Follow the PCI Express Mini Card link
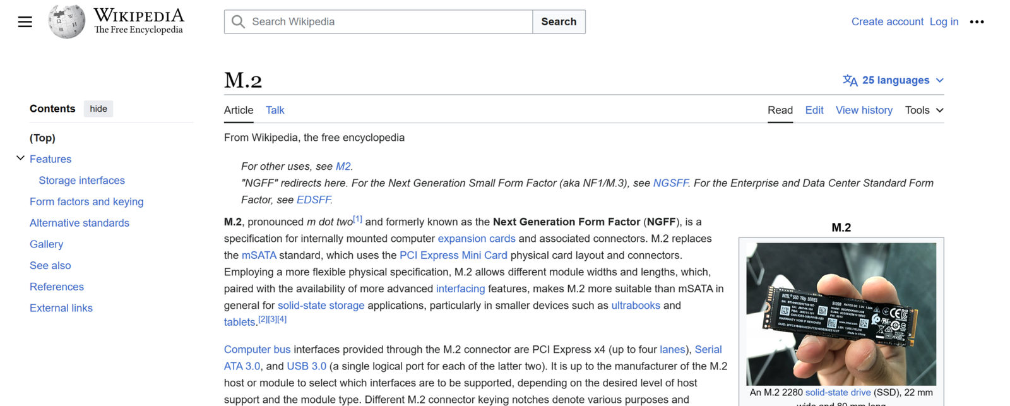Screen dimensions: 1010x406 (453, 255)
